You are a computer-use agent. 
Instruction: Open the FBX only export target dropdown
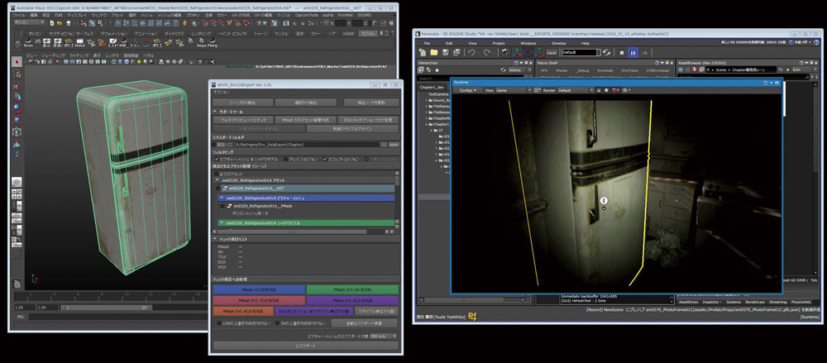(x=384, y=336)
